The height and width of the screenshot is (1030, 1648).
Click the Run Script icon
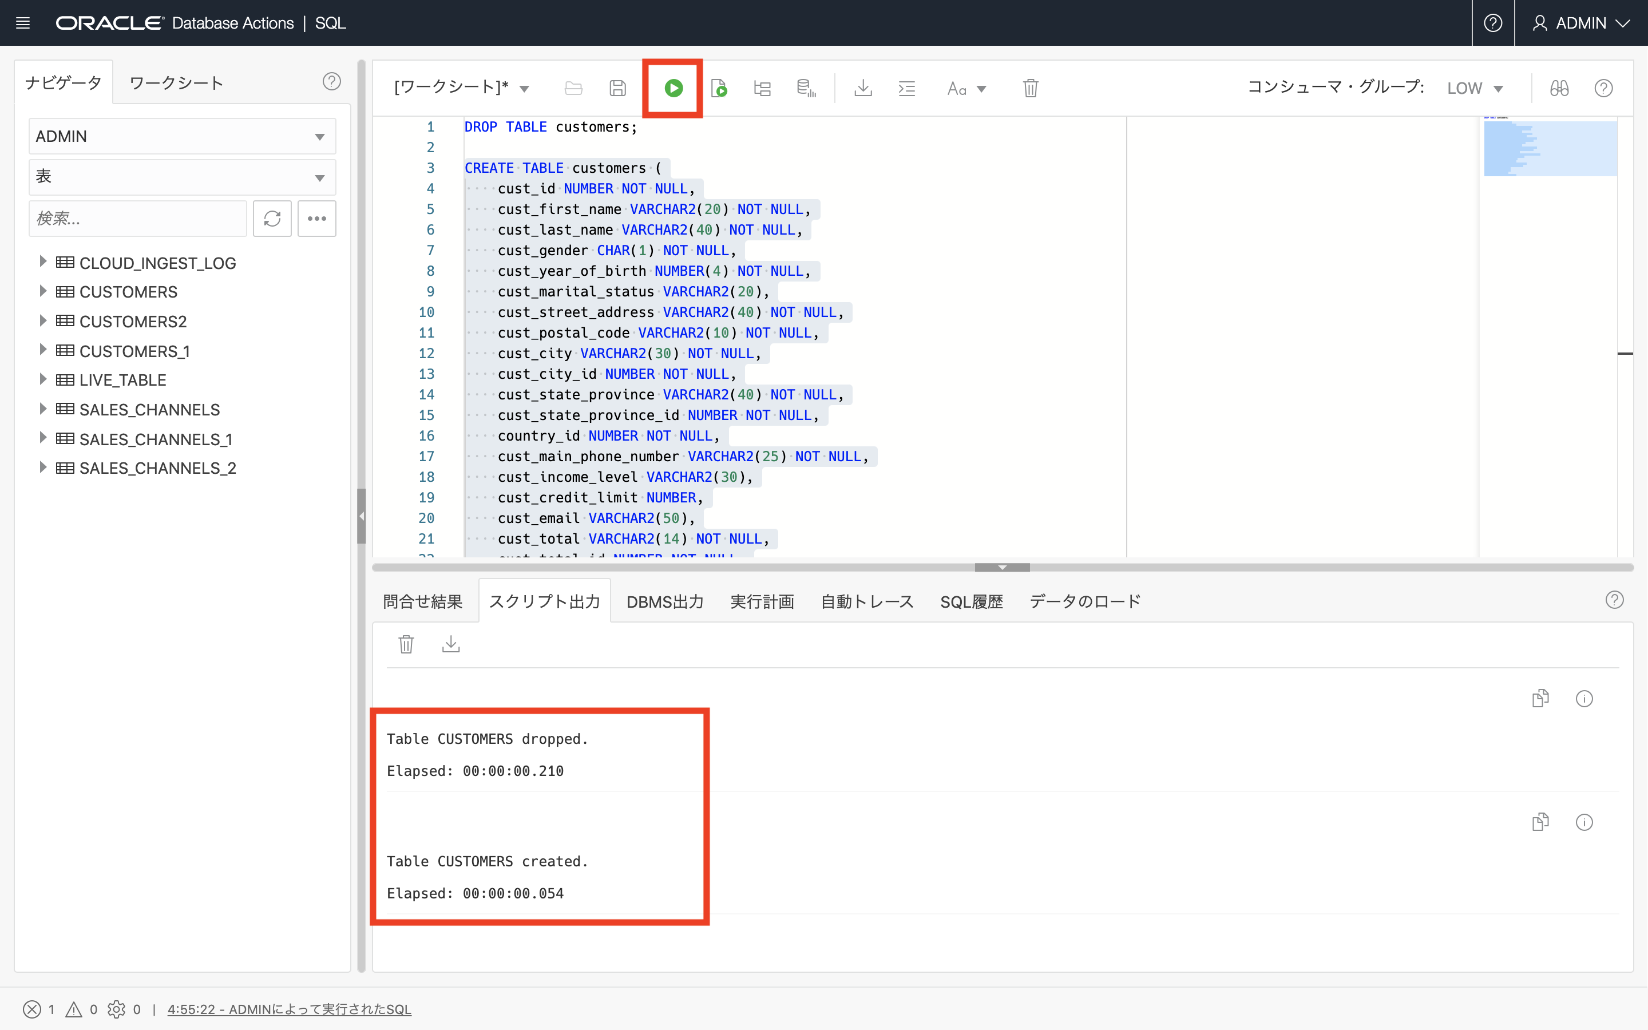click(719, 88)
